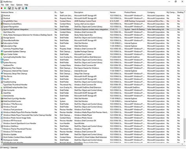Sort by the Extension Name column header
Image resolution: width=186 pixels, height=149 pixels.
27,12
